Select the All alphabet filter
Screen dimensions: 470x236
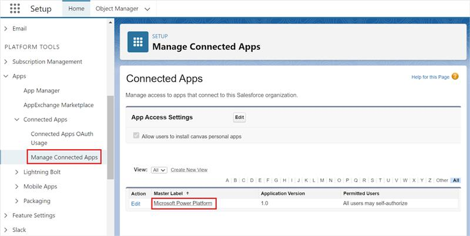point(456,180)
